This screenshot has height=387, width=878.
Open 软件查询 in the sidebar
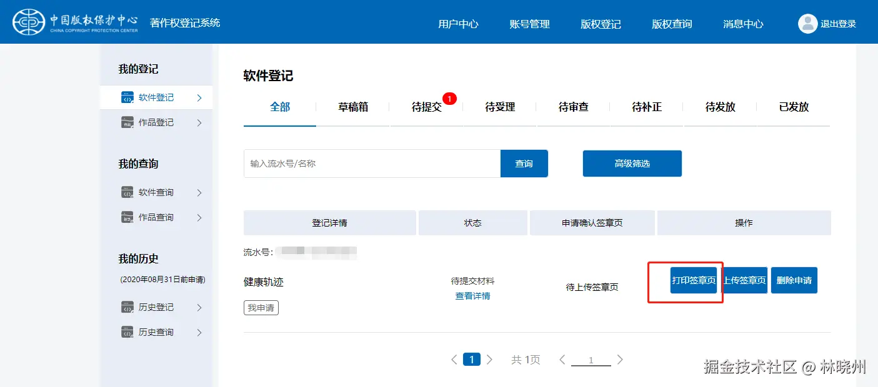156,193
